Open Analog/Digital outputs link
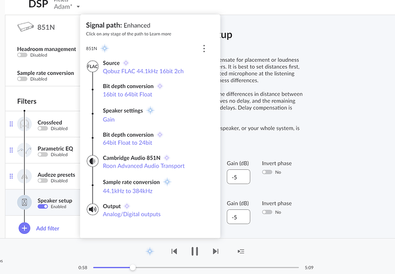The height and width of the screenshot is (274, 395). coord(132,214)
